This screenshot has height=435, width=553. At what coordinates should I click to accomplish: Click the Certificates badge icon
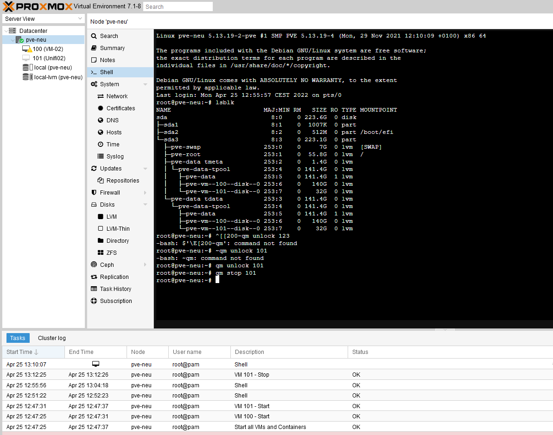(101, 108)
